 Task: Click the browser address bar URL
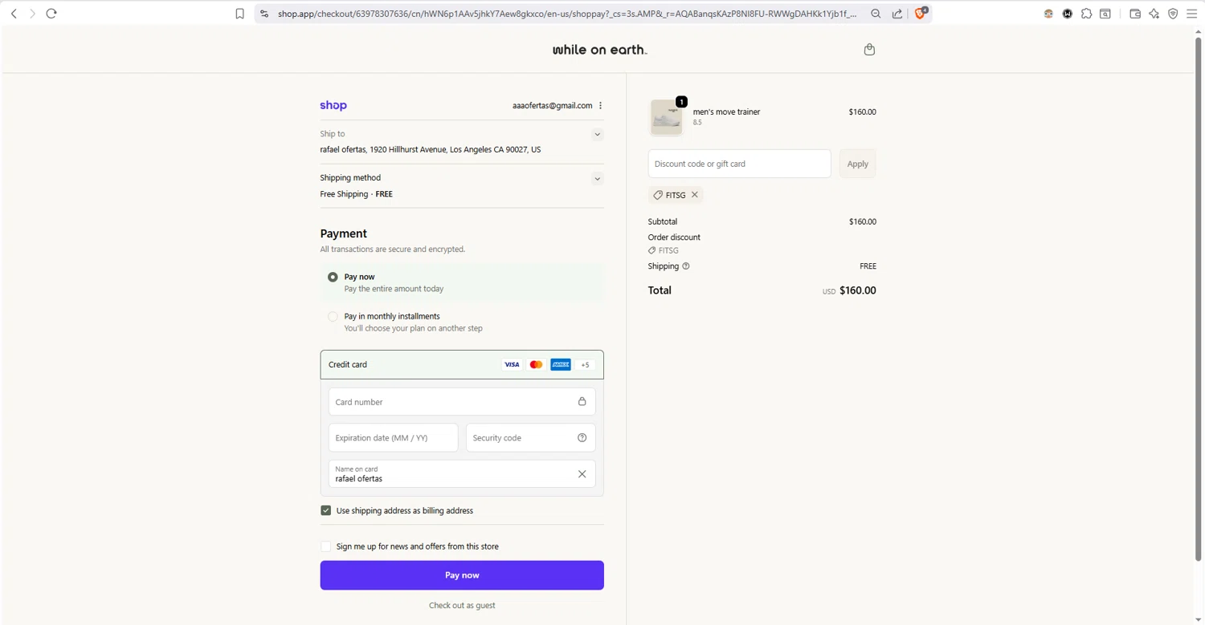[567, 14]
